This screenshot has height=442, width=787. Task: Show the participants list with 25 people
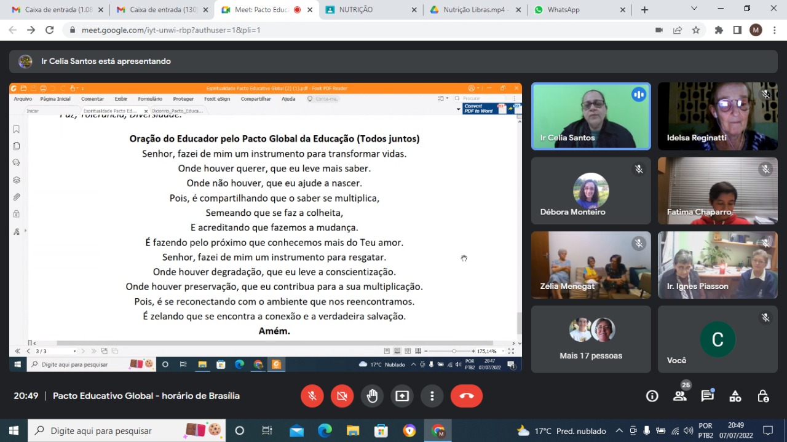[680, 396]
